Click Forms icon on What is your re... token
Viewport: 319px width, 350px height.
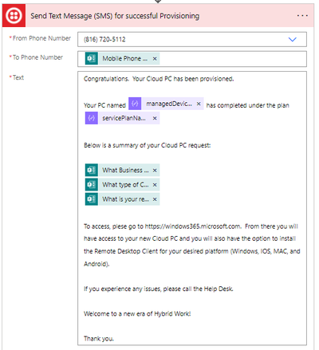pos(92,199)
